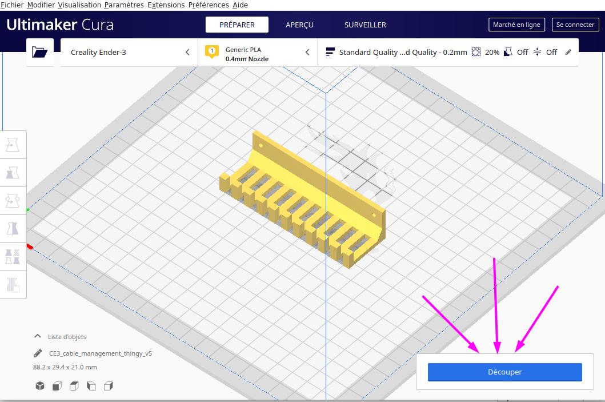605x402 pixels.
Task: Switch to right side view cube icon
Action: pos(109,386)
